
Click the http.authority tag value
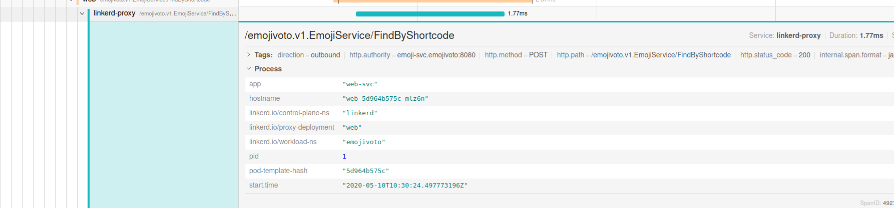436,55
